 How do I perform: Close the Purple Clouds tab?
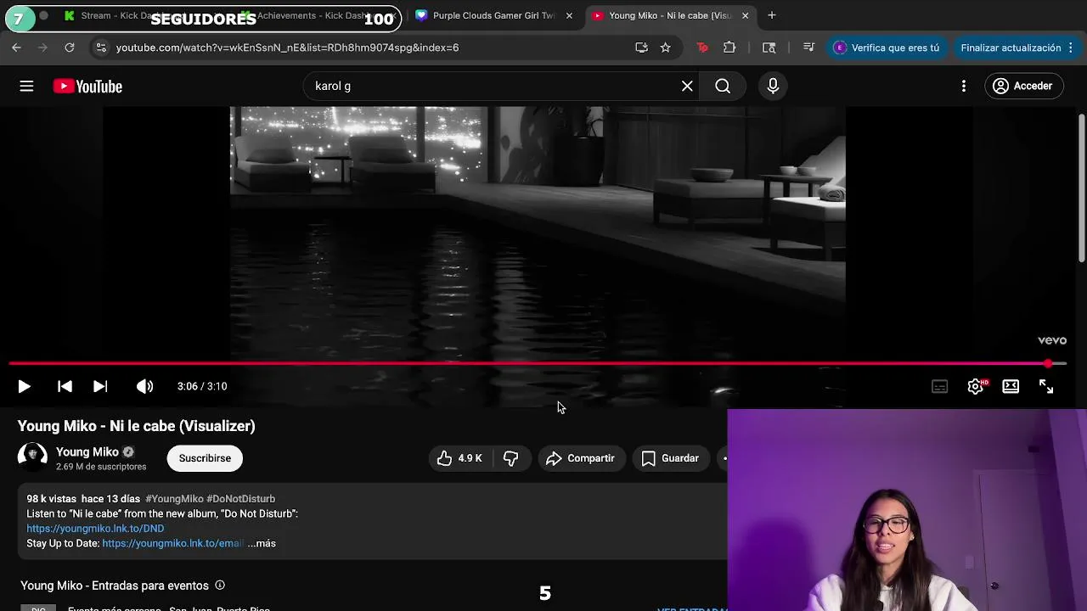(x=569, y=15)
